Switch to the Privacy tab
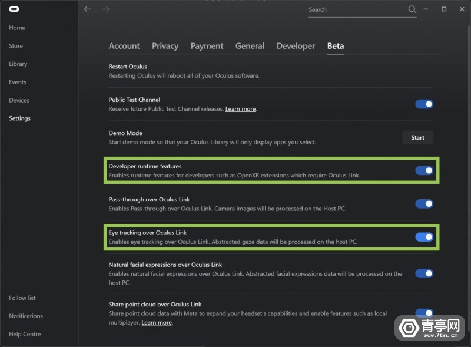Image resolution: width=471 pixels, height=347 pixels. pos(165,46)
